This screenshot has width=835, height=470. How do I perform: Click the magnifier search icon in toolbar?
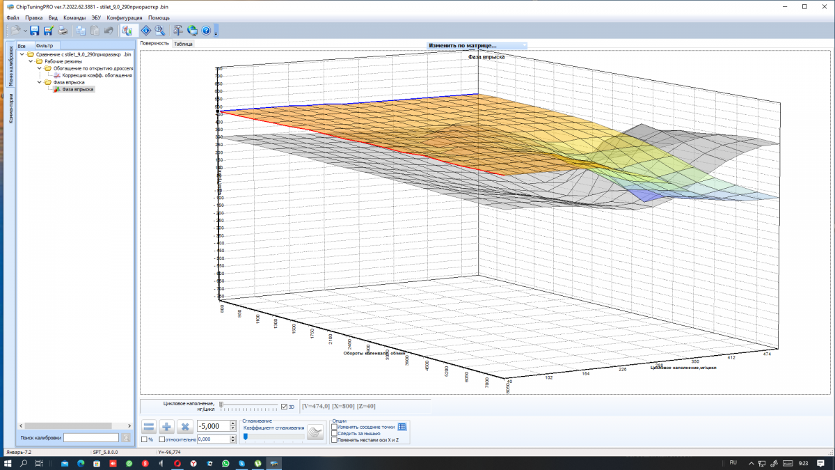[x=159, y=31]
